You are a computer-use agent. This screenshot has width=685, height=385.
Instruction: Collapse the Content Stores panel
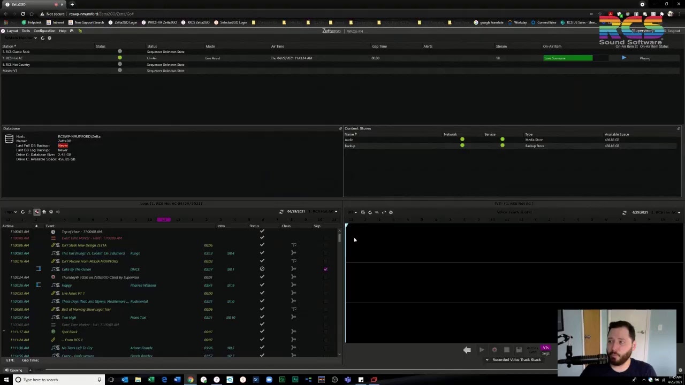tap(679, 128)
